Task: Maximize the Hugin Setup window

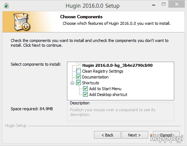Action: [164, 4]
